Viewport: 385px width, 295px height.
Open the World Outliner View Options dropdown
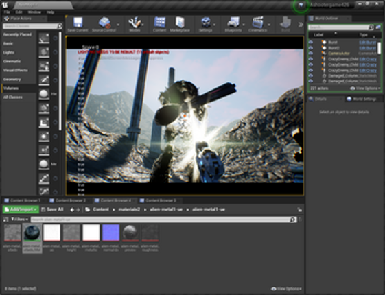(365, 88)
